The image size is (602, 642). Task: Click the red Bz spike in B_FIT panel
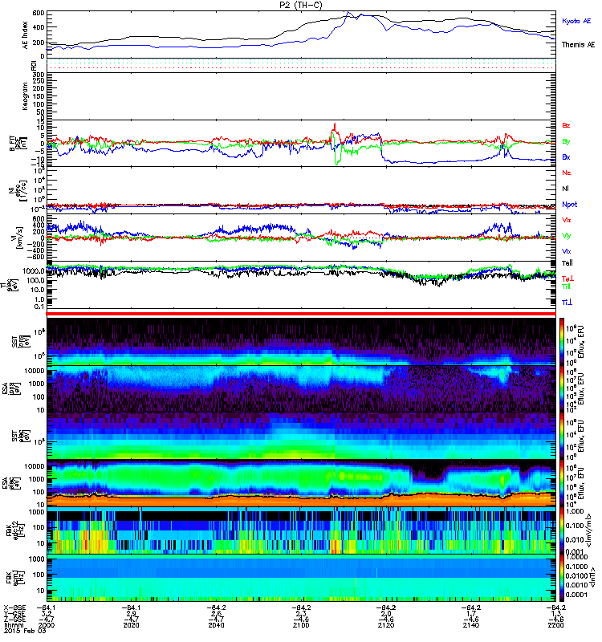pyautogui.click(x=335, y=126)
